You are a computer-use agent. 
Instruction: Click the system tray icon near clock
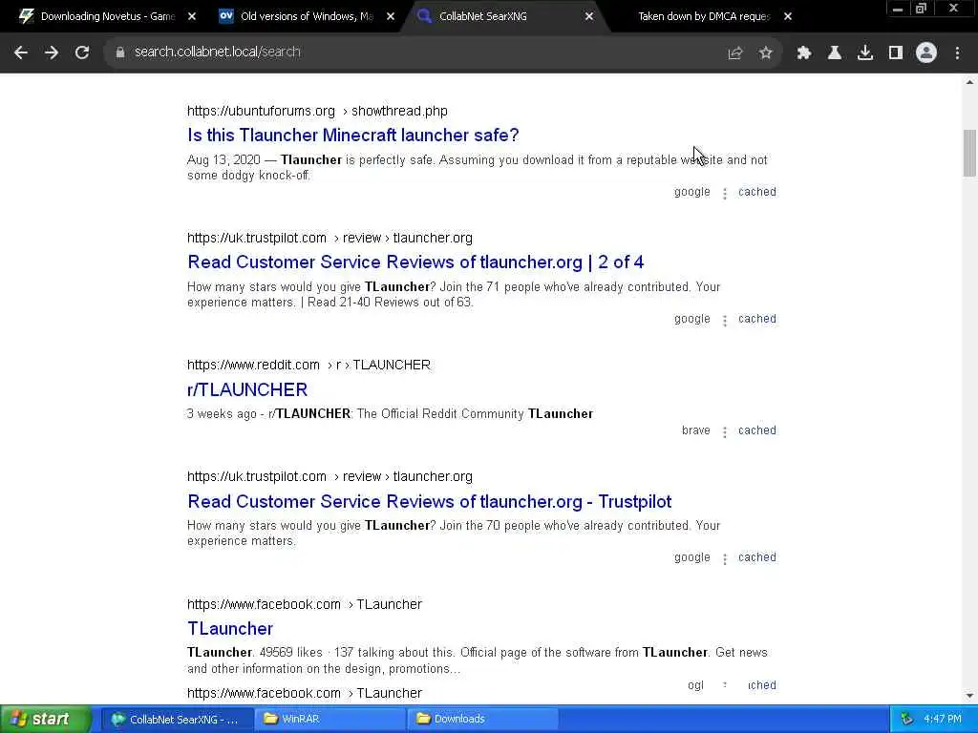[907, 720]
